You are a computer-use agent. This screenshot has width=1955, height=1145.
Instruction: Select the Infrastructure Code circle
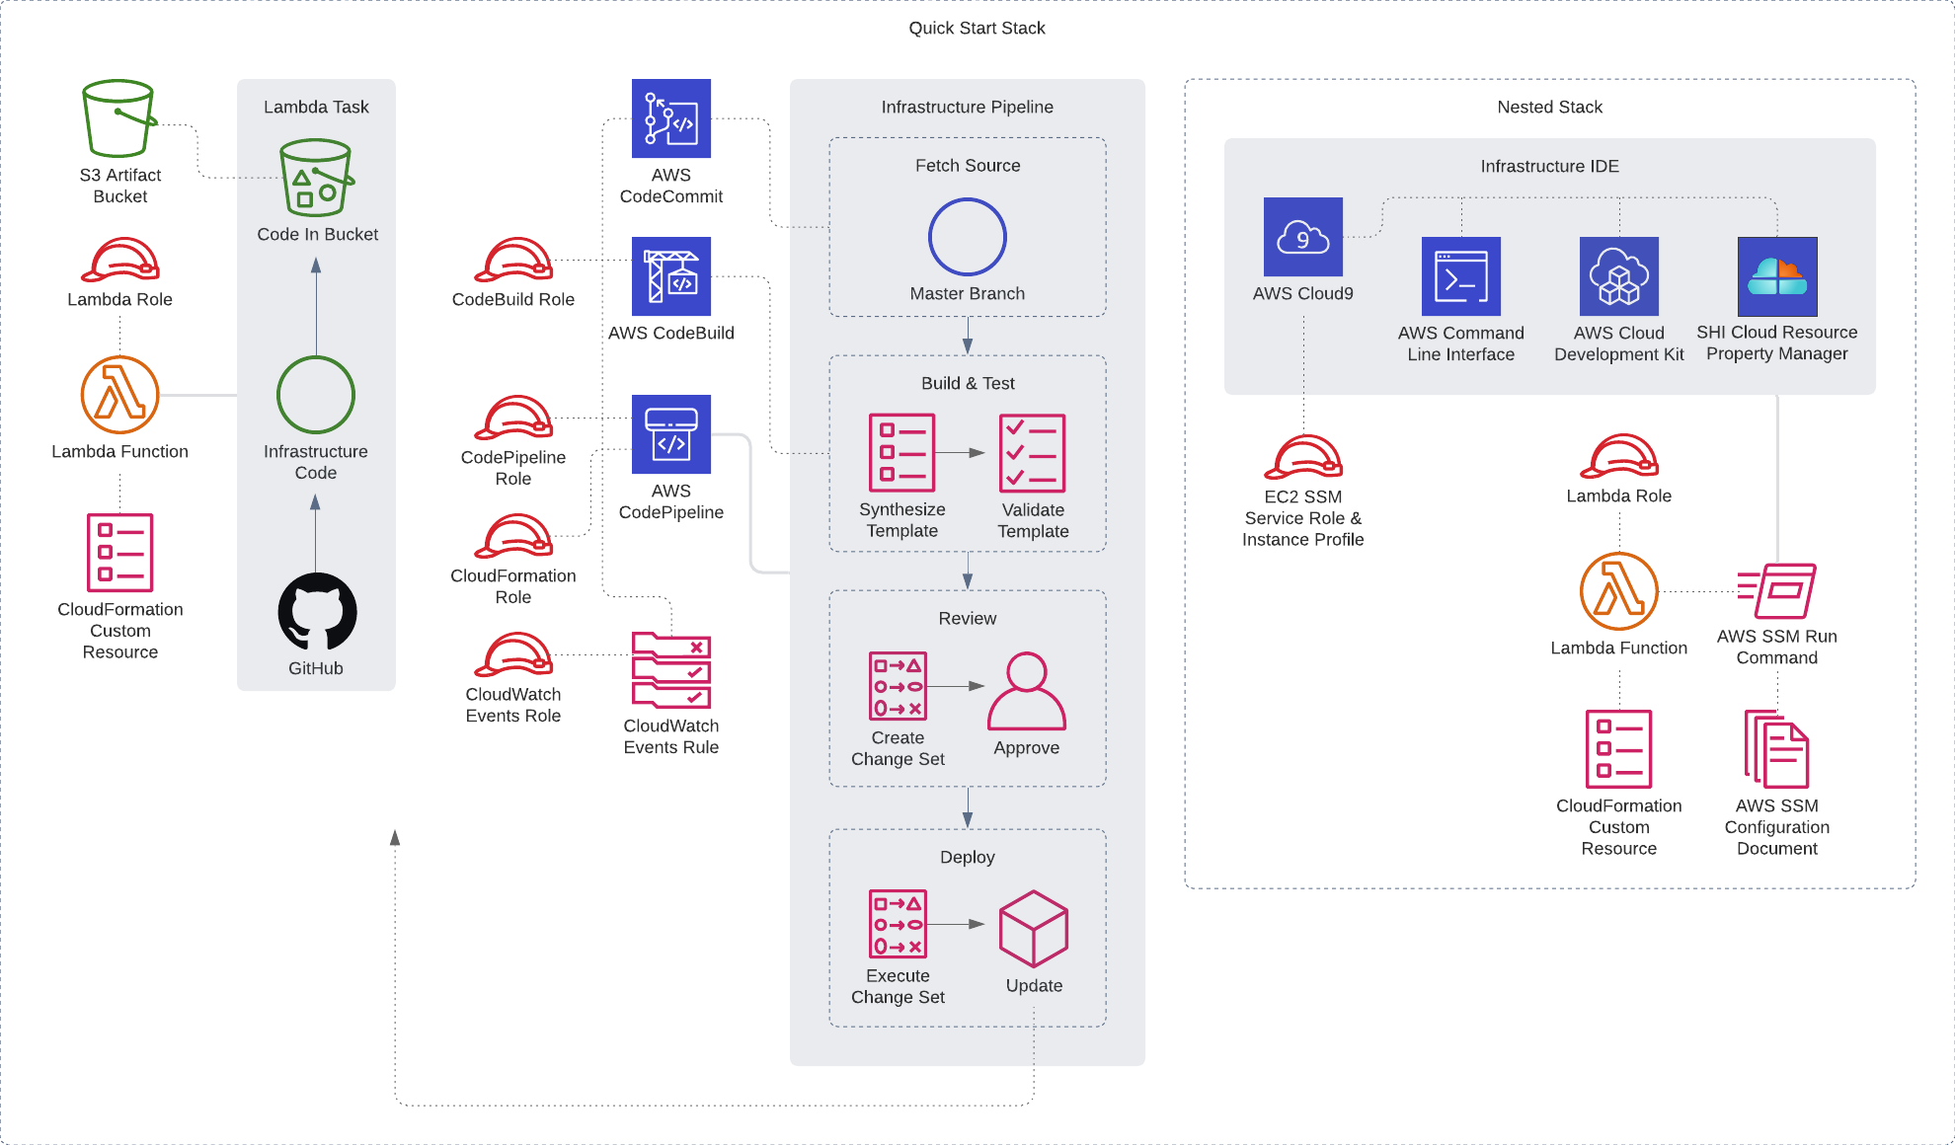pyautogui.click(x=316, y=395)
